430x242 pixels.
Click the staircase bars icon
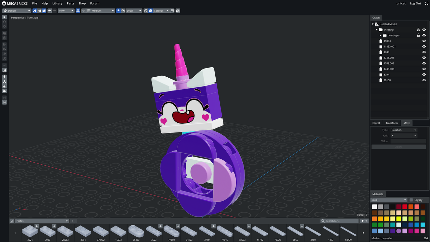point(4,70)
